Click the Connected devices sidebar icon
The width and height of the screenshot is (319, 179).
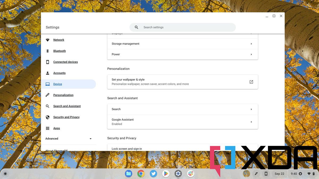(x=48, y=62)
